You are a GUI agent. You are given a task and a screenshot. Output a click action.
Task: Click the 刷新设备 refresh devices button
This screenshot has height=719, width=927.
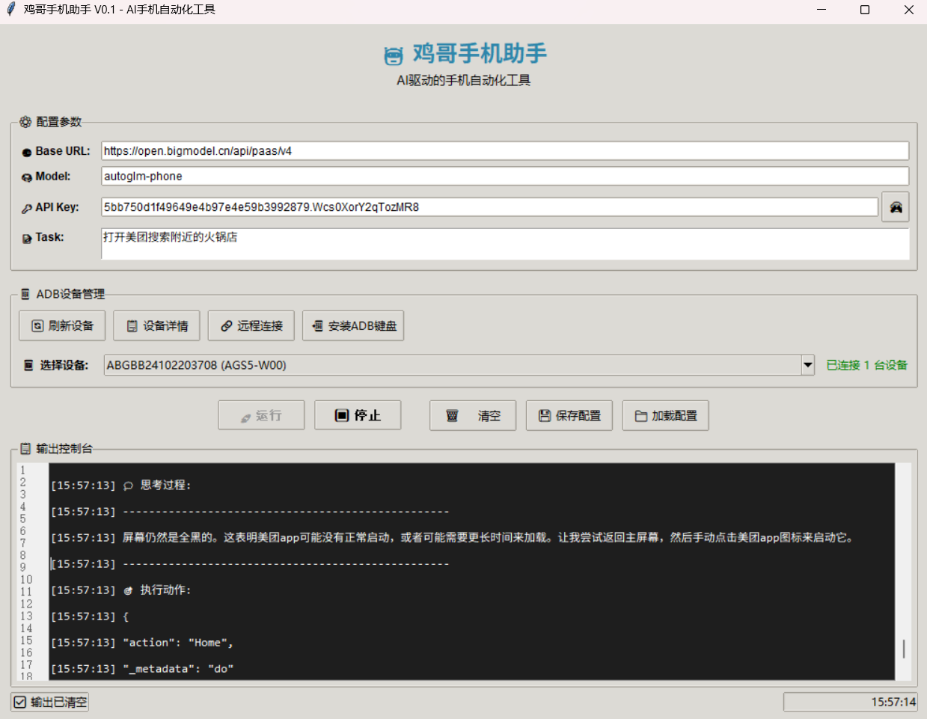(x=62, y=326)
